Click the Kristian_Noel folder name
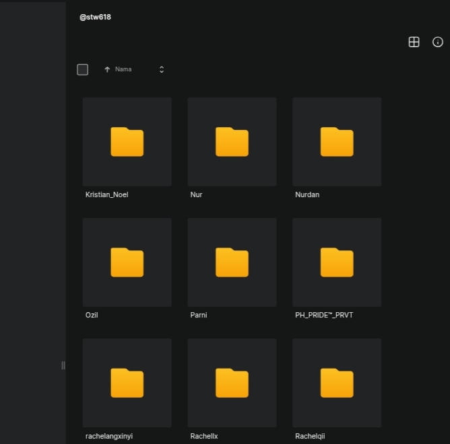Screen dimensions: 450x444 click(106, 194)
